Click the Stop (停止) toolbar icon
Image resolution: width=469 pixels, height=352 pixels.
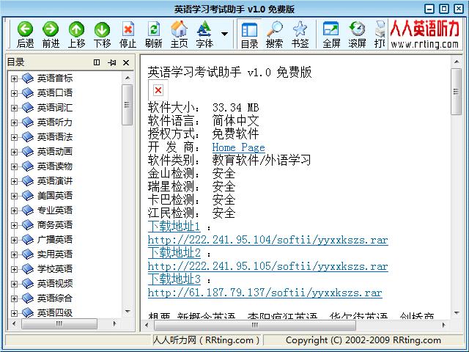tap(128, 29)
